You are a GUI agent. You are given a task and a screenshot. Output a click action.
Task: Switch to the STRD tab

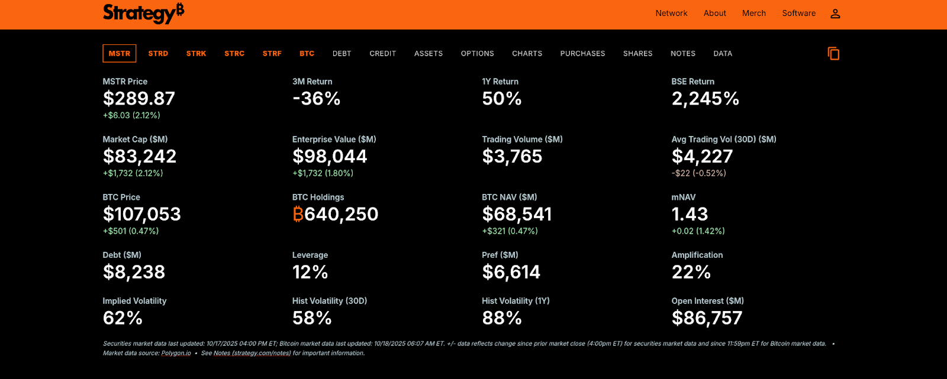(x=158, y=54)
